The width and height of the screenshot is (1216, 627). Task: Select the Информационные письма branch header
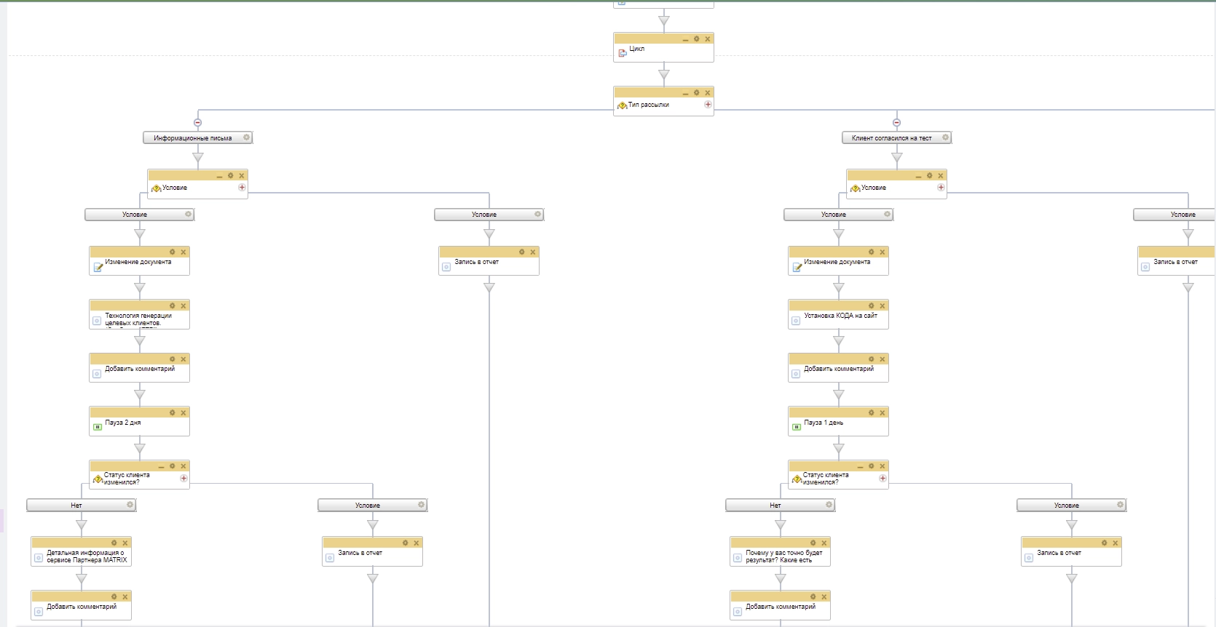[192, 138]
